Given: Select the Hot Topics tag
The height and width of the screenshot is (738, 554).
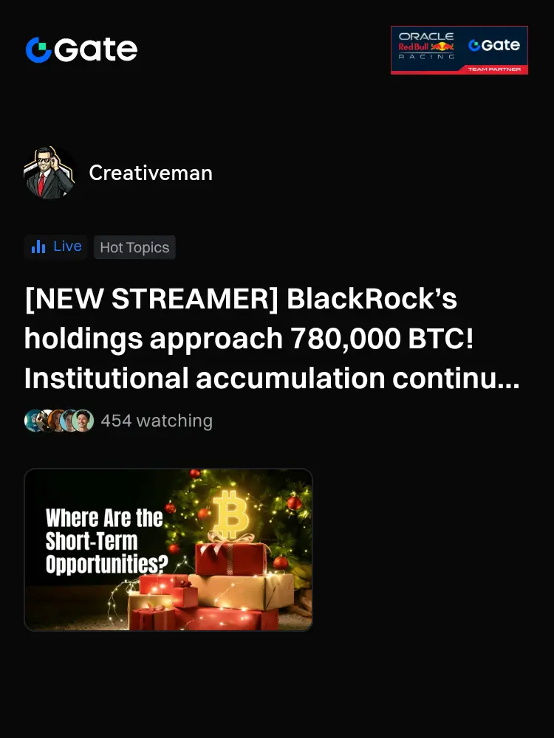Looking at the screenshot, I should coord(134,247).
